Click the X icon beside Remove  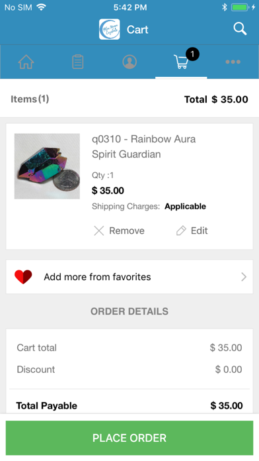click(x=99, y=230)
